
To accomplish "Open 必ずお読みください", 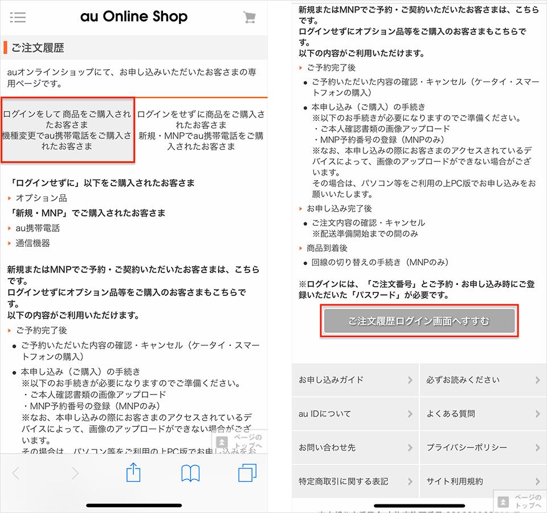I will pos(483,380).
